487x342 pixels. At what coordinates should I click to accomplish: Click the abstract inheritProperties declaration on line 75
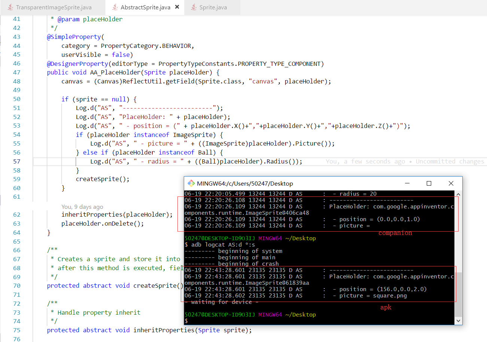(149, 330)
